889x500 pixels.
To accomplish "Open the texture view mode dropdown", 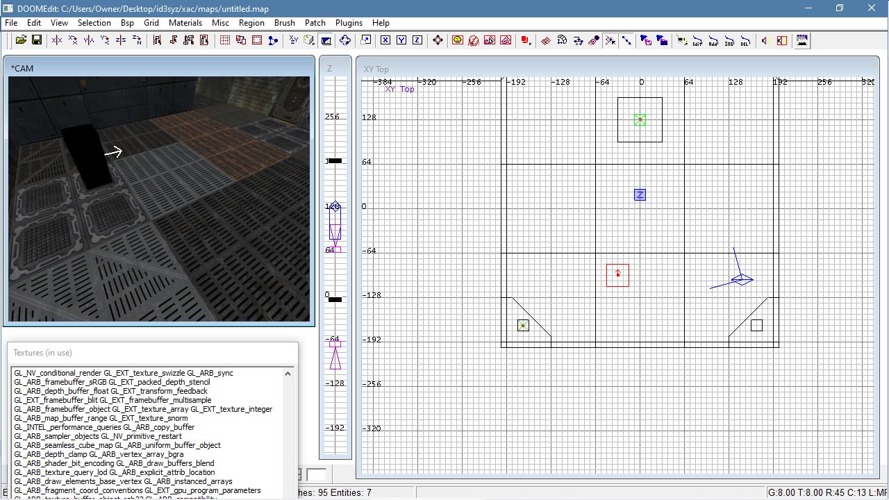I will 309,40.
